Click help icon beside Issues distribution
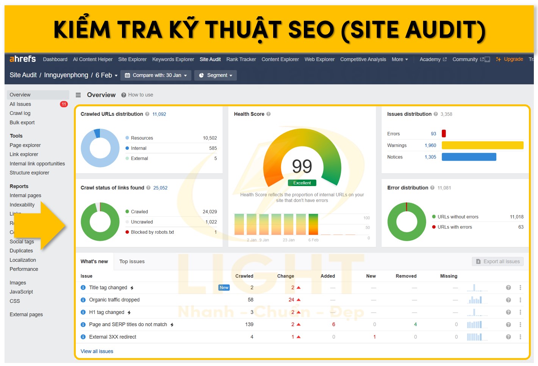 (436, 114)
